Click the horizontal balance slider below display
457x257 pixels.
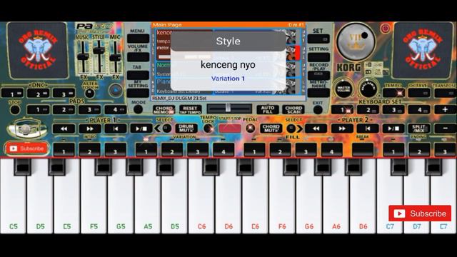coord(229,109)
